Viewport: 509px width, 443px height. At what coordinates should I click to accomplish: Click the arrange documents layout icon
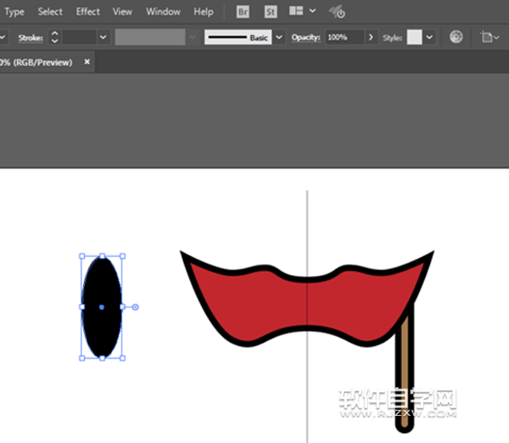[296, 12]
